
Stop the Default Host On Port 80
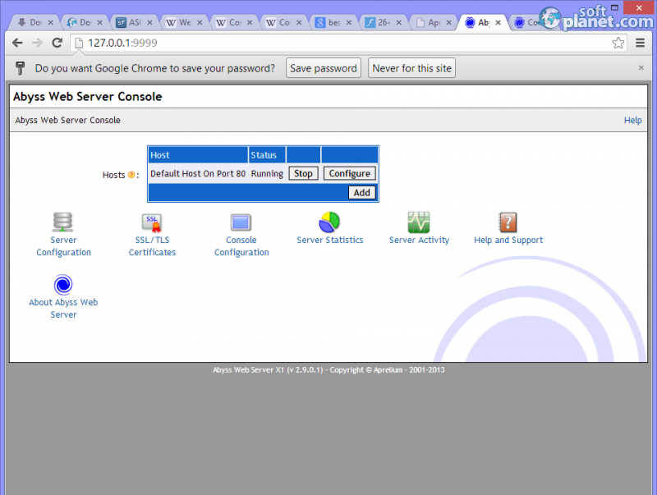click(303, 173)
